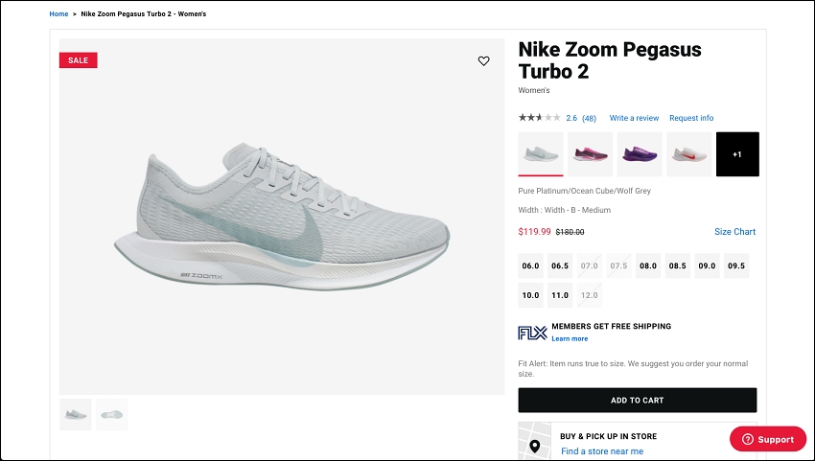This screenshot has height=461, width=815.
Task: Click the store location pin icon
Action: 532,446
